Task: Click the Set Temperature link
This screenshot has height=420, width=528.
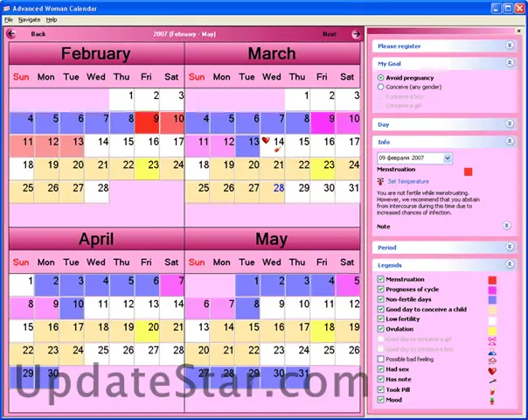Action: 408,181
